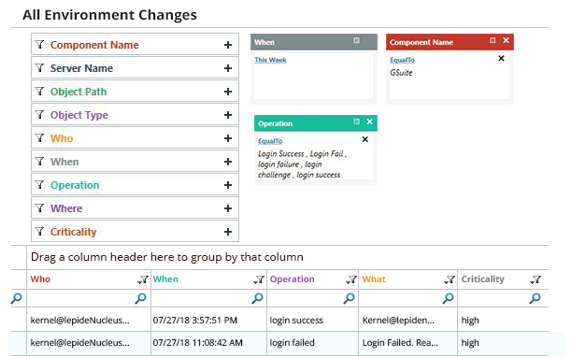Sort by the When column header
The width and height of the screenshot is (572, 357).
pos(165,279)
